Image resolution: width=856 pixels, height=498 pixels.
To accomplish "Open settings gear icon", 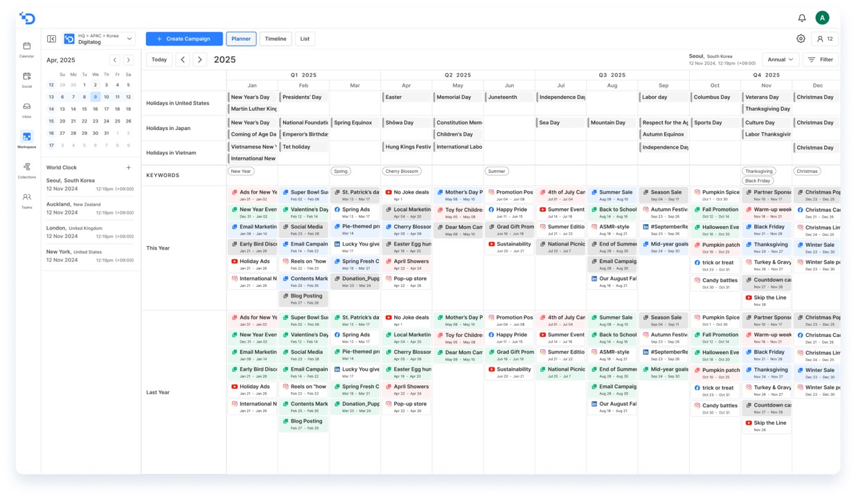I will point(801,39).
